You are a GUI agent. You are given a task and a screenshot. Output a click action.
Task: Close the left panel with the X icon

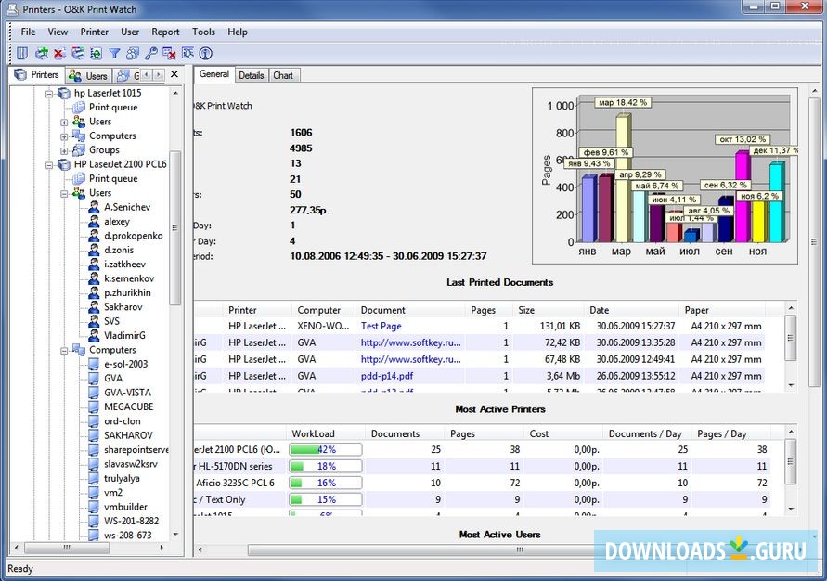[x=174, y=74]
